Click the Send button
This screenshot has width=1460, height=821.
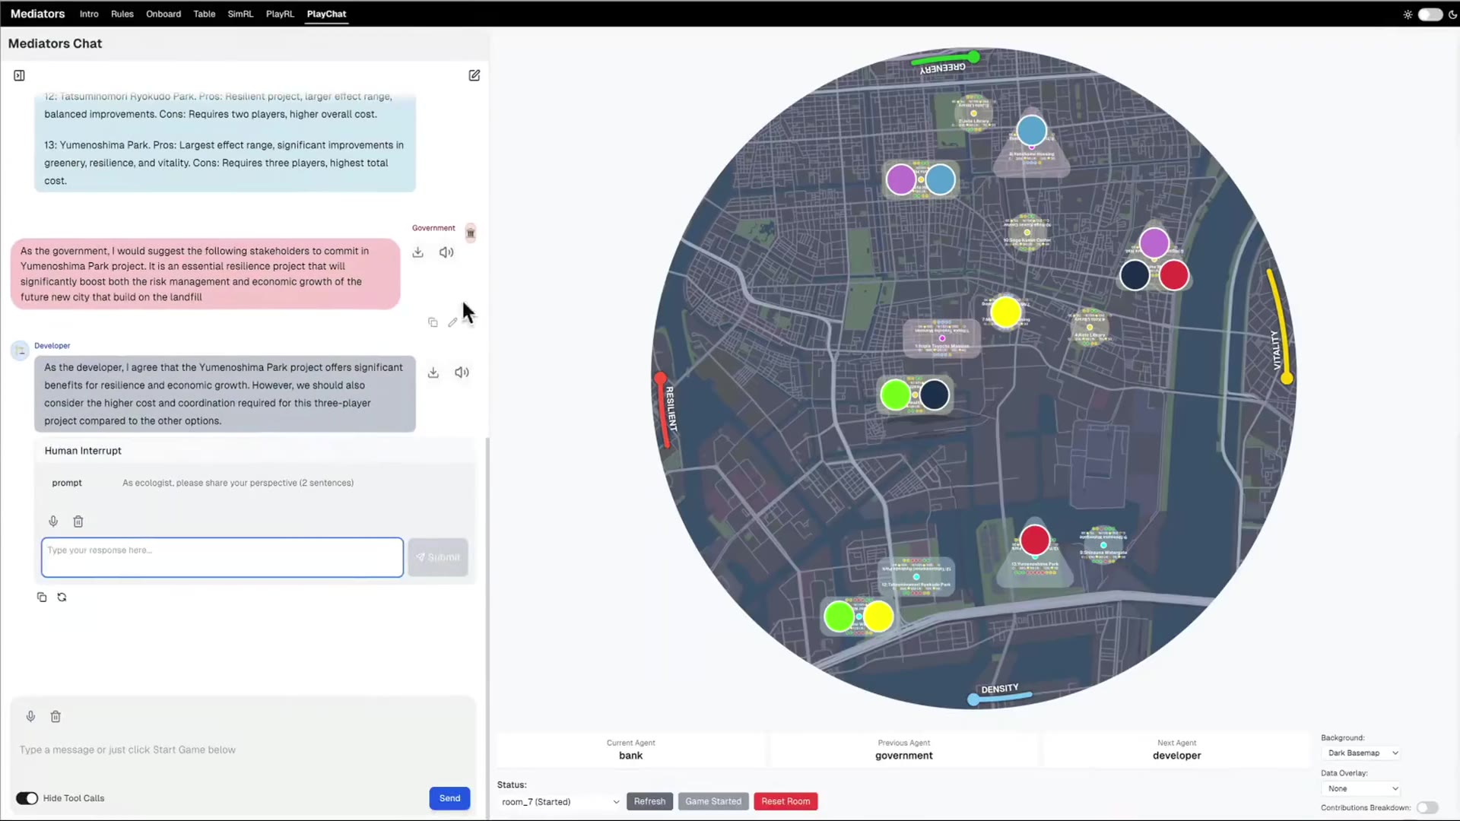[x=449, y=798]
